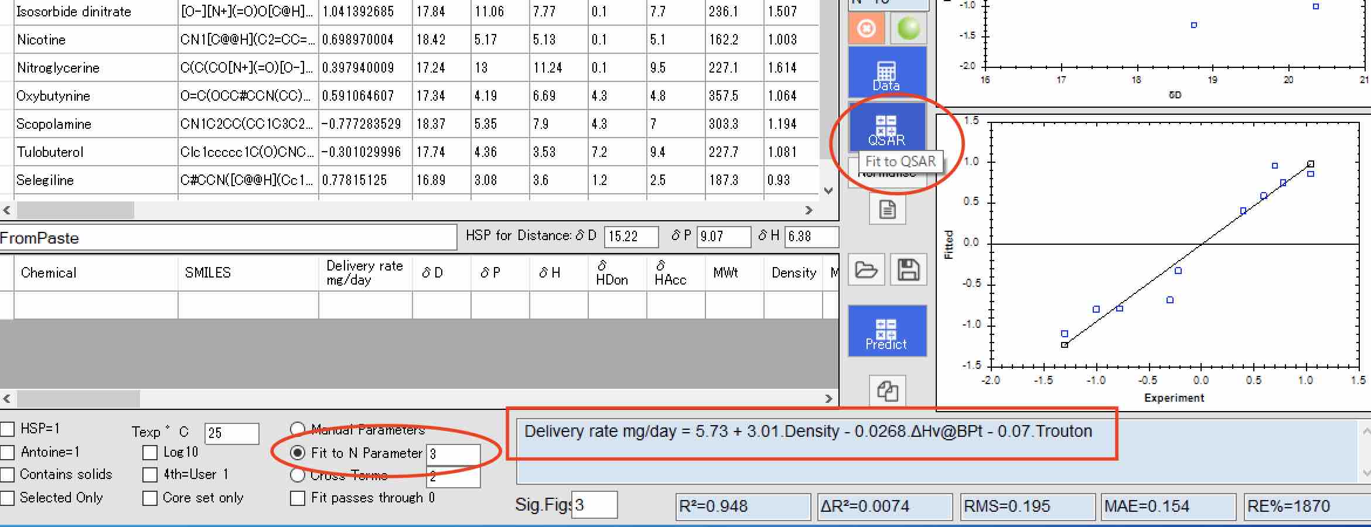Tick the Contains solids checkbox
This screenshot has width=1371, height=527.
tap(7, 474)
